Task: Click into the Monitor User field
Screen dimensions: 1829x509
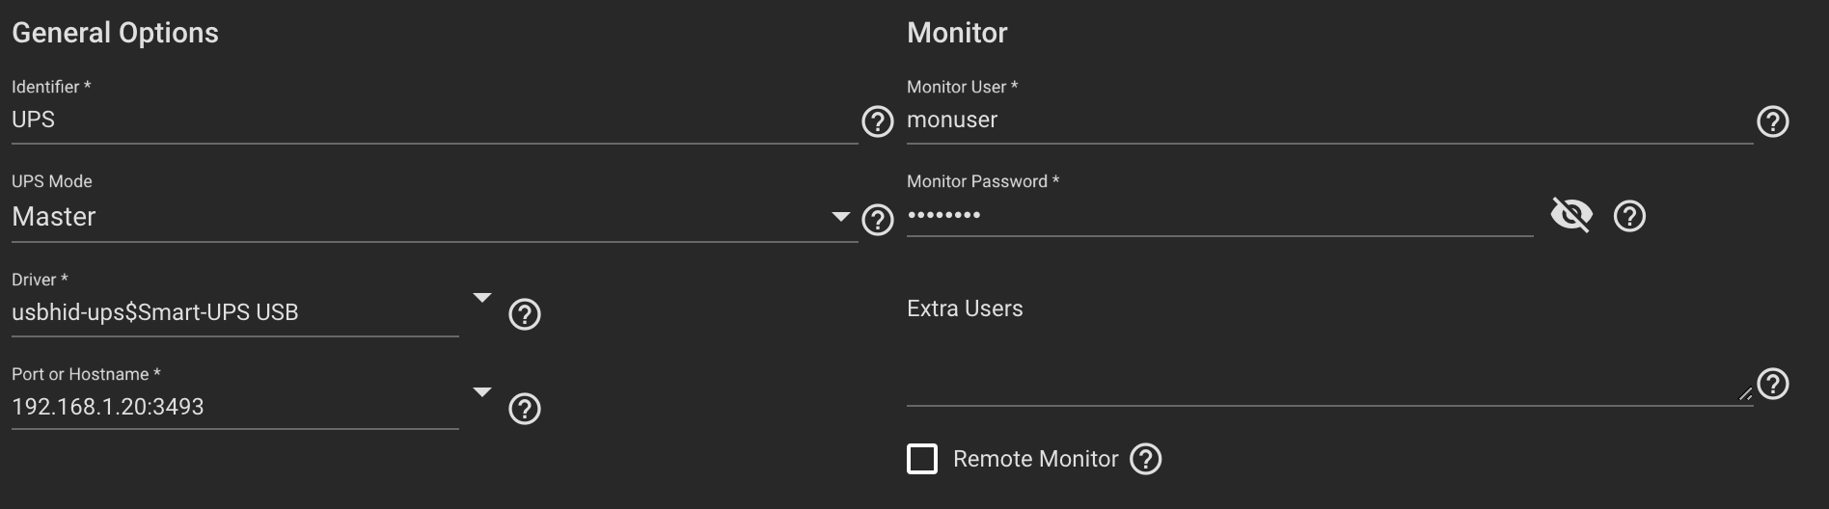Action: coord(1329,121)
